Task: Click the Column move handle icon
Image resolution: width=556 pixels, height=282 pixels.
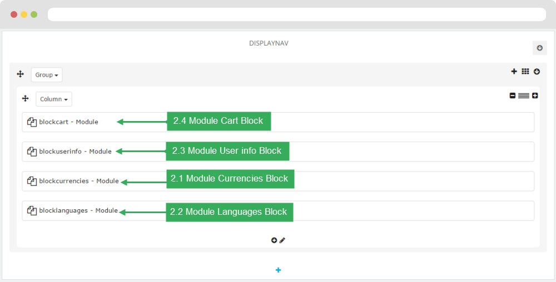Action: click(x=25, y=98)
